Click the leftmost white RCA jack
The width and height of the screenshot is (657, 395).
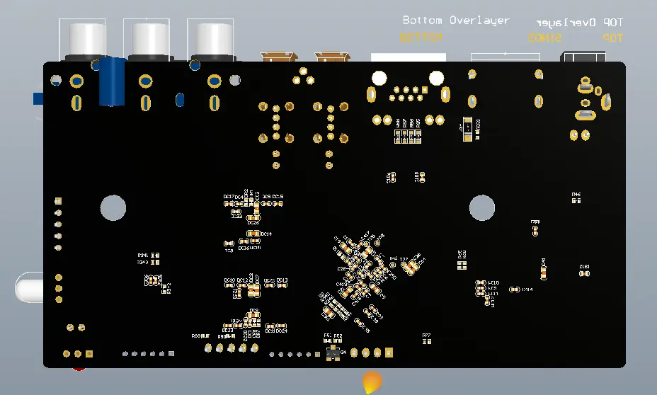(88, 40)
